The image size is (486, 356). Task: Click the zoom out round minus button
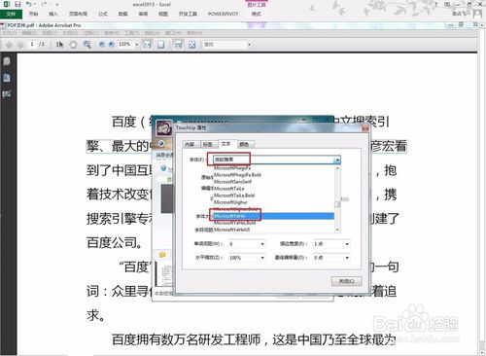click(x=102, y=45)
